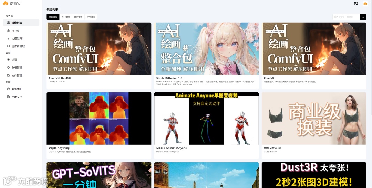This screenshot has width=372, height=188.
Task: Click the Stable Diffusion 1.8 description text
Action: [x=205, y=83]
